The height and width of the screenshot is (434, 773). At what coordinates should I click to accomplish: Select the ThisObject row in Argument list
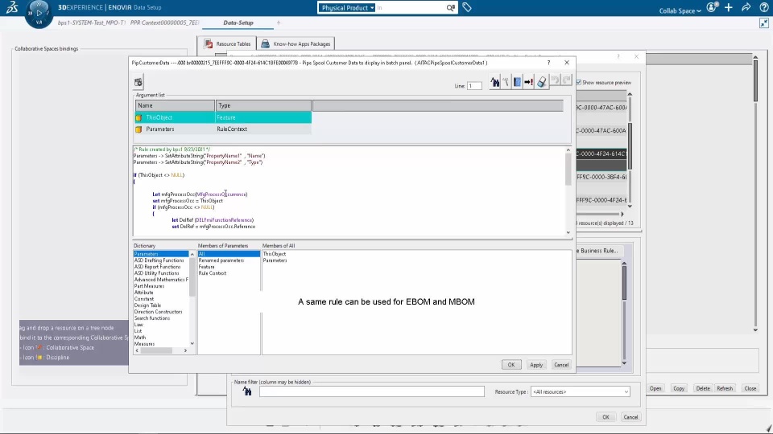223,117
